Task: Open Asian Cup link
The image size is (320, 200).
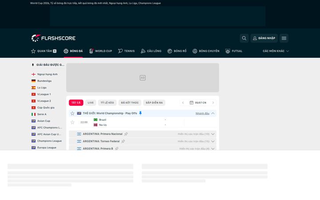Action: tap(44, 121)
